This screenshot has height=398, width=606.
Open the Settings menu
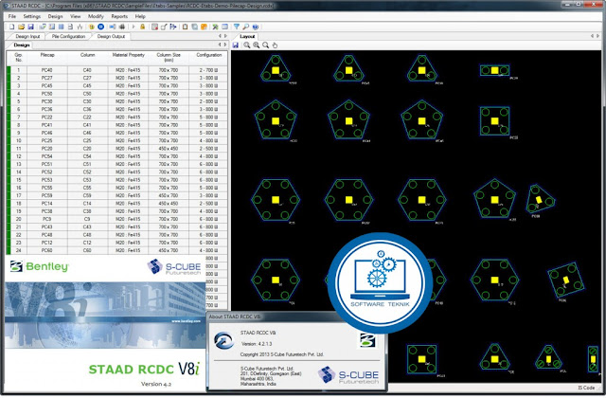(x=31, y=16)
